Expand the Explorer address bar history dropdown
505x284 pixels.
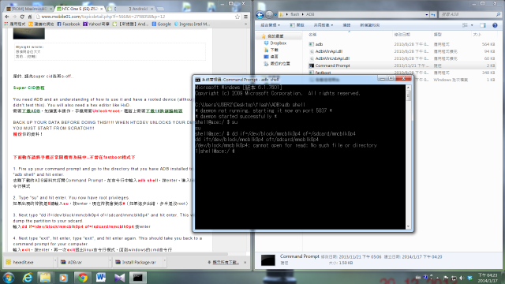pos(426,14)
